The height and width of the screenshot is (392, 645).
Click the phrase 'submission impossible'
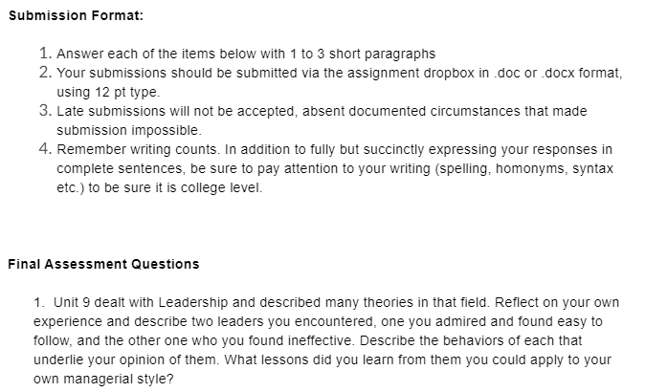pyautogui.click(x=128, y=130)
